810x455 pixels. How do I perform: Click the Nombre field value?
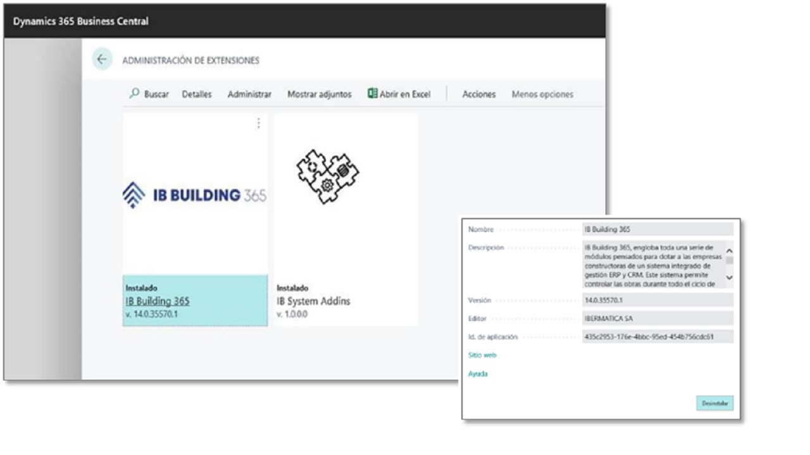point(657,229)
